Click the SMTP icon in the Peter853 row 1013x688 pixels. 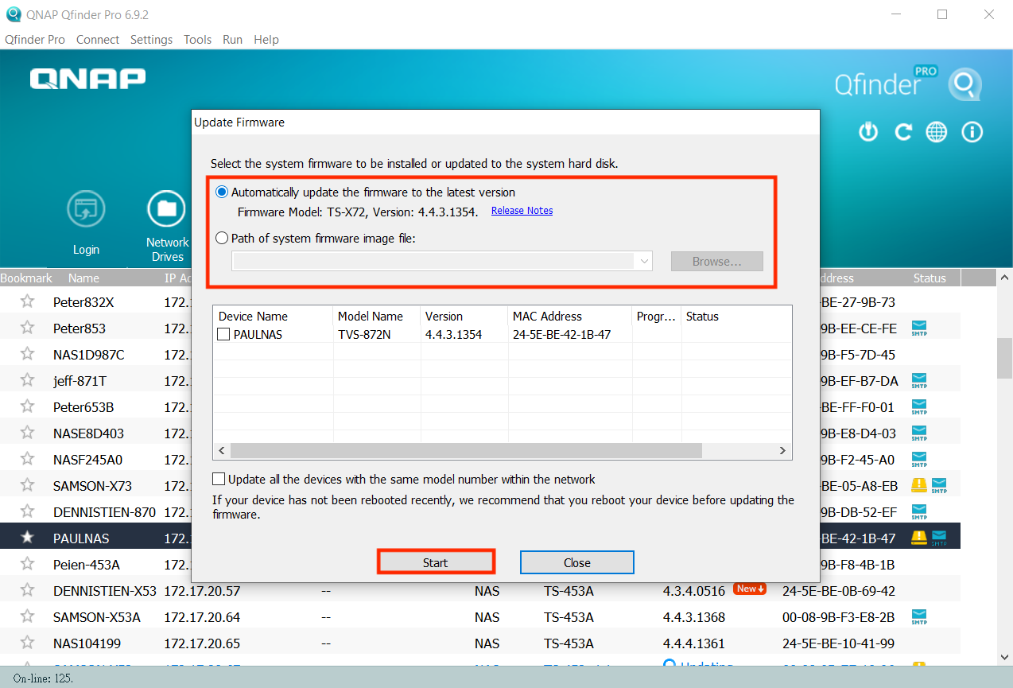[x=919, y=328]
